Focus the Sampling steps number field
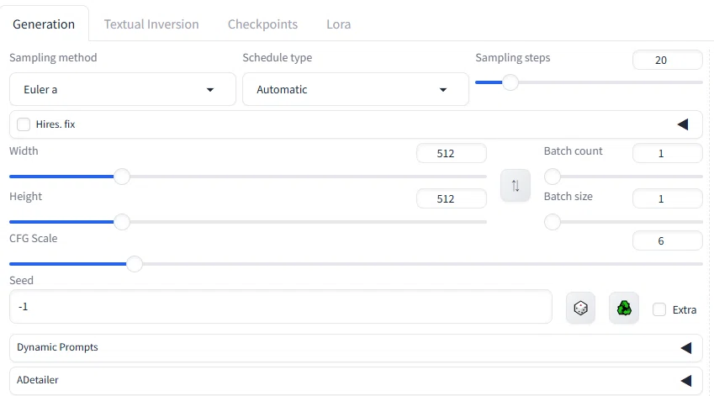 [x=668, y=60]
